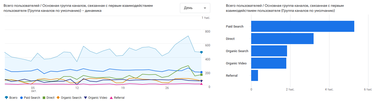376x103 pixels.
Task: Click the orange Organic Search legend diamond
Action: click(x=58, y=98)
